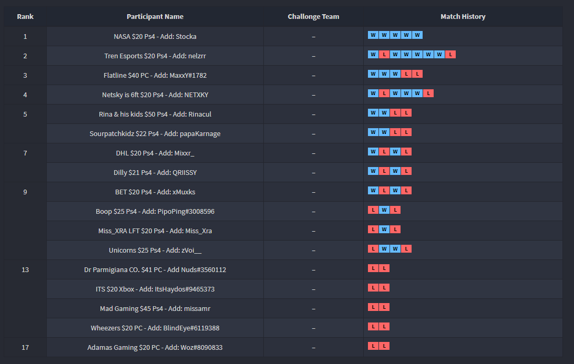Image resolution: width=574 pixels, height=364 pixels.
Task: Click first W badge in BET row
Action: coord(373,190)
